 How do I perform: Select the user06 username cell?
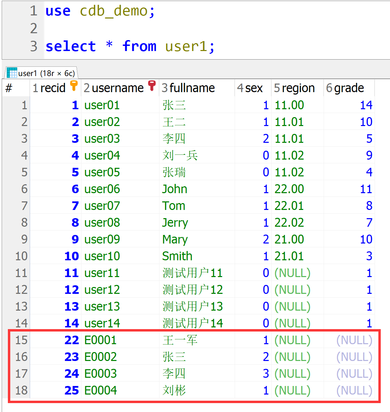point(102,189)
